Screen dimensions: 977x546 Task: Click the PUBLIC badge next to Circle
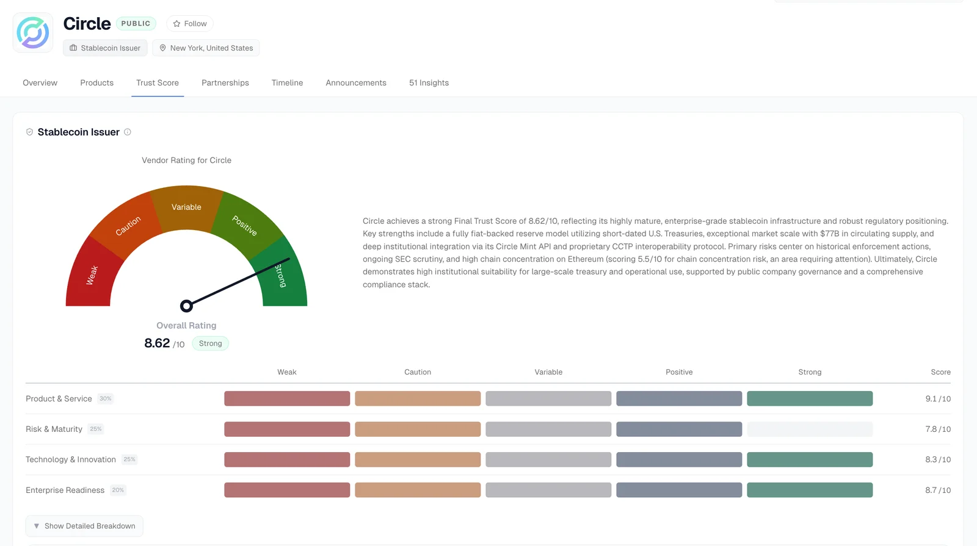(x=136, y=23)
